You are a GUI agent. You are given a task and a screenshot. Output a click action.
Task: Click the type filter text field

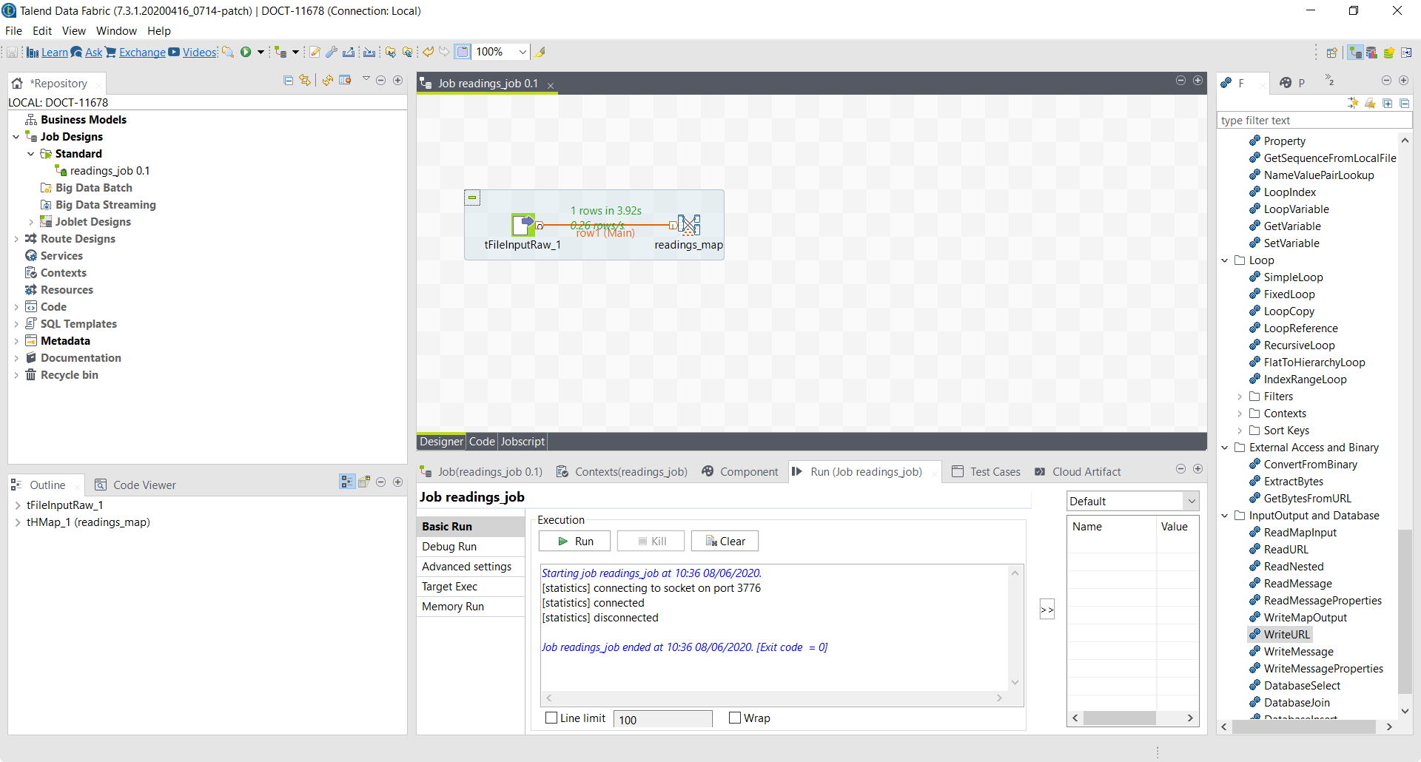tap(1314, 121)
